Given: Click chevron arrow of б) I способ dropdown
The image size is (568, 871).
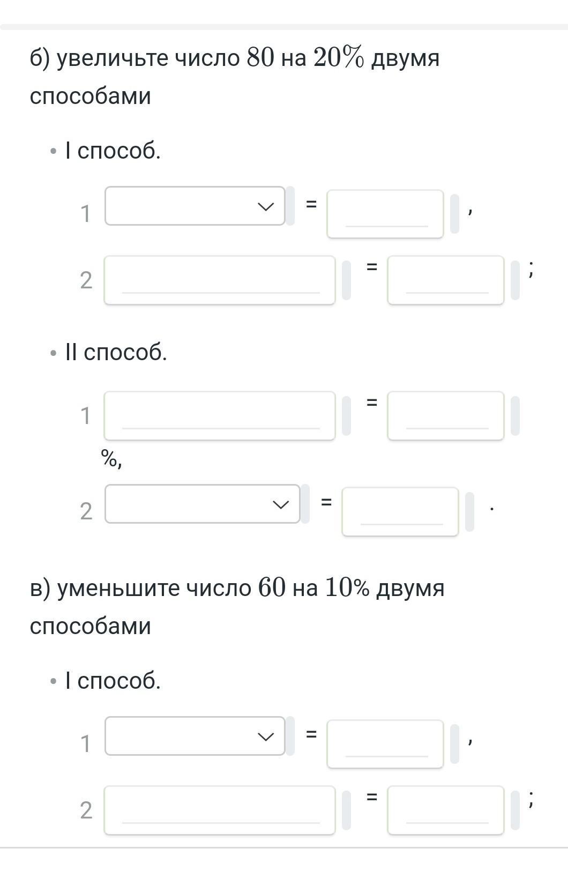Looking at the screenshot, I should [x=266, y=206].
